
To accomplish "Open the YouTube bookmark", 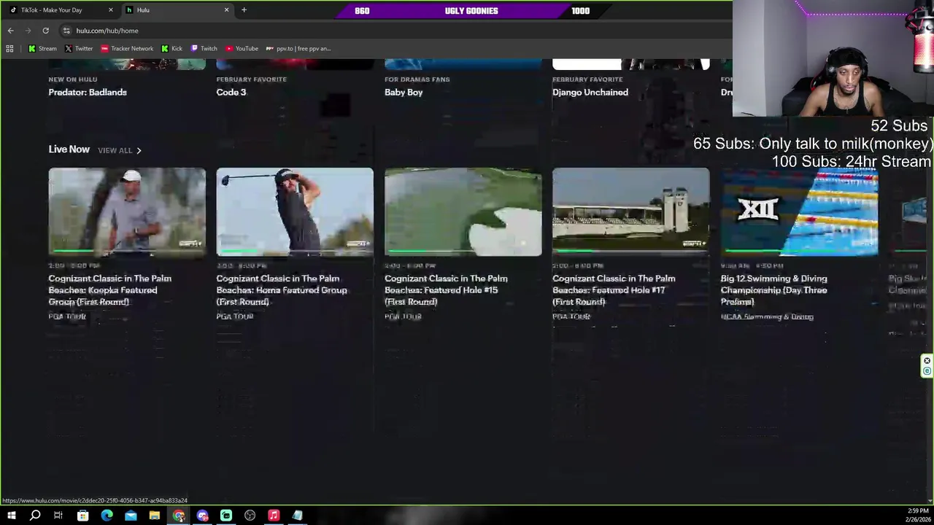I will point(242,49).
